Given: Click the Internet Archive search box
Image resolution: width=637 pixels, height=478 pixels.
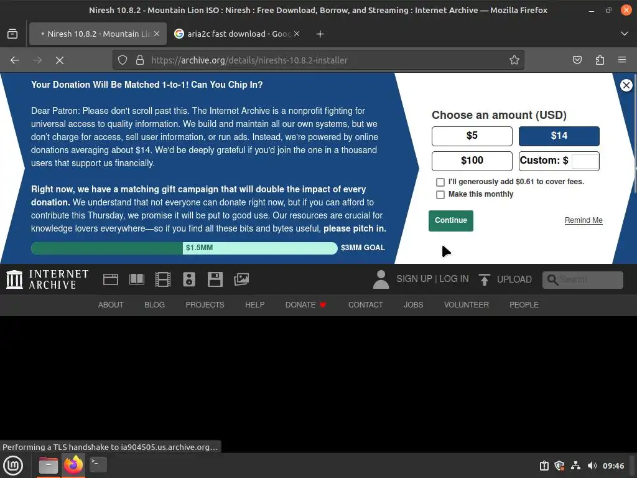Looking at the screenshot, I should (582, 279).
